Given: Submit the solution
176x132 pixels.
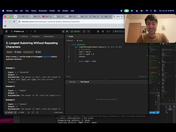Looking at the screenshot, I should 75,31.
